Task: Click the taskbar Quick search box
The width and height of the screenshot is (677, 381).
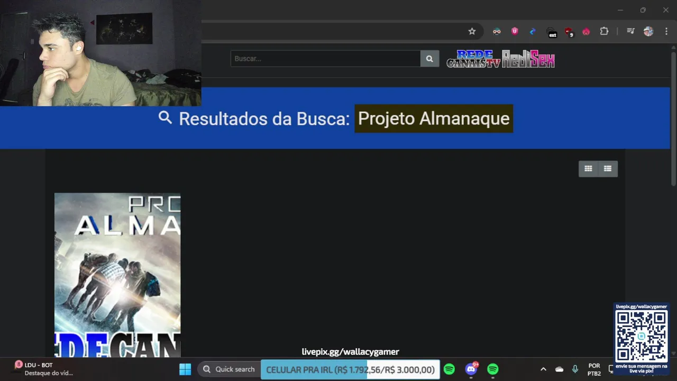Action: (x=228, y=369)
